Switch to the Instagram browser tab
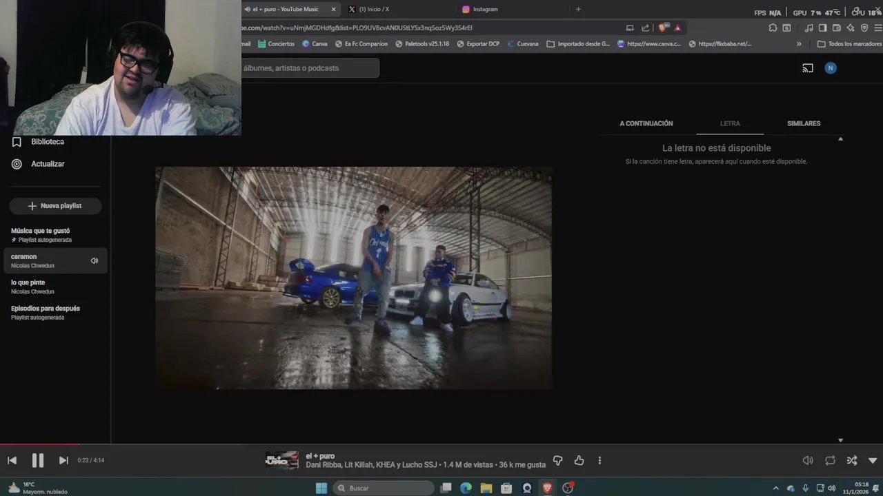The width and height of the screenshot is (883, 496). 514,9
